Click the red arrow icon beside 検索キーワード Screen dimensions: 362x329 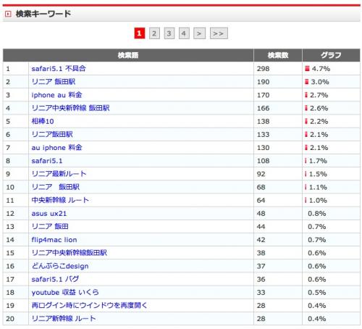pyautogui.click(x=8, y=14)
